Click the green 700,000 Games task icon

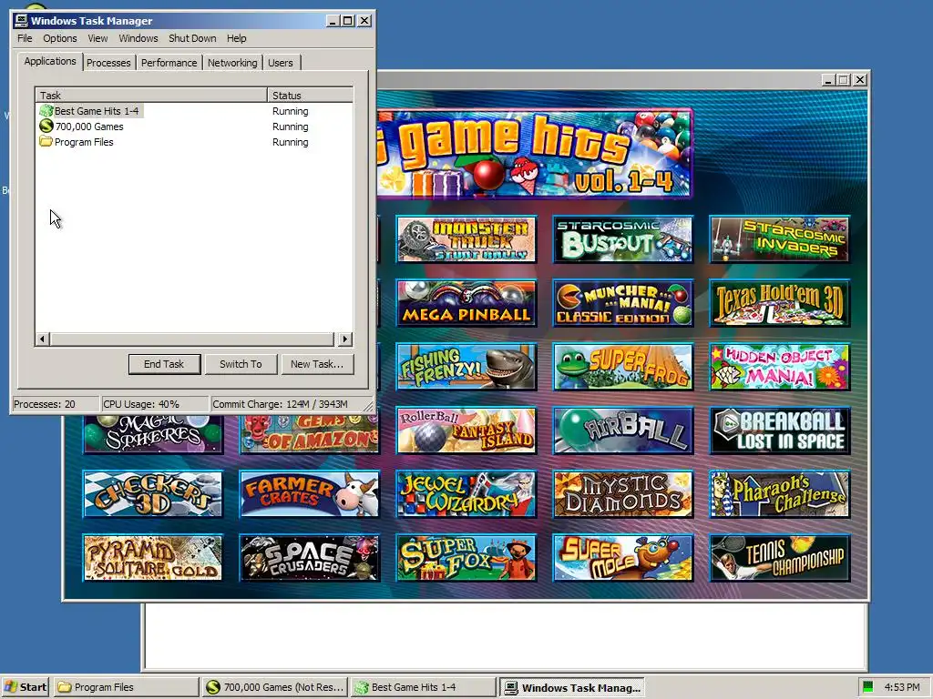pyautogui.click(x=46, y=126)
